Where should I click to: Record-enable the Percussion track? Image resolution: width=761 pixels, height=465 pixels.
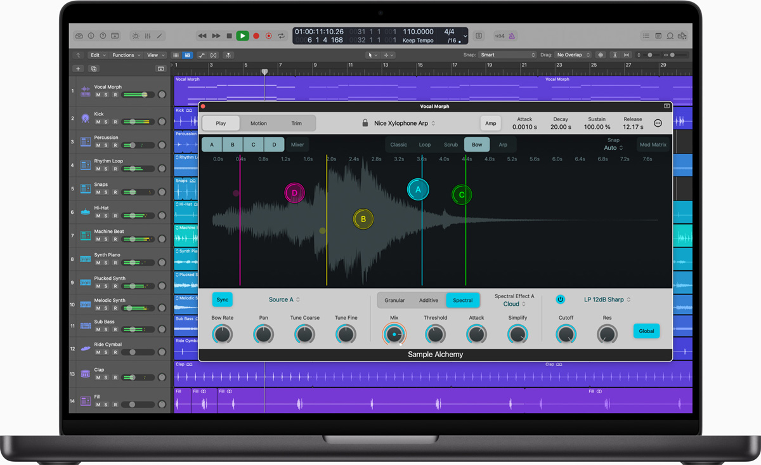[x=114, y=145]
